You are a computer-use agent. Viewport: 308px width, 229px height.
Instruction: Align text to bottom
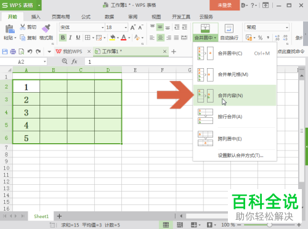click(168, 28)
